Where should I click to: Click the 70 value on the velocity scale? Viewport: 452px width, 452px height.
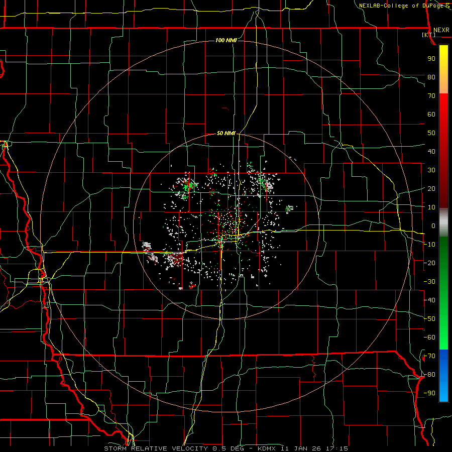click(431, 96)
